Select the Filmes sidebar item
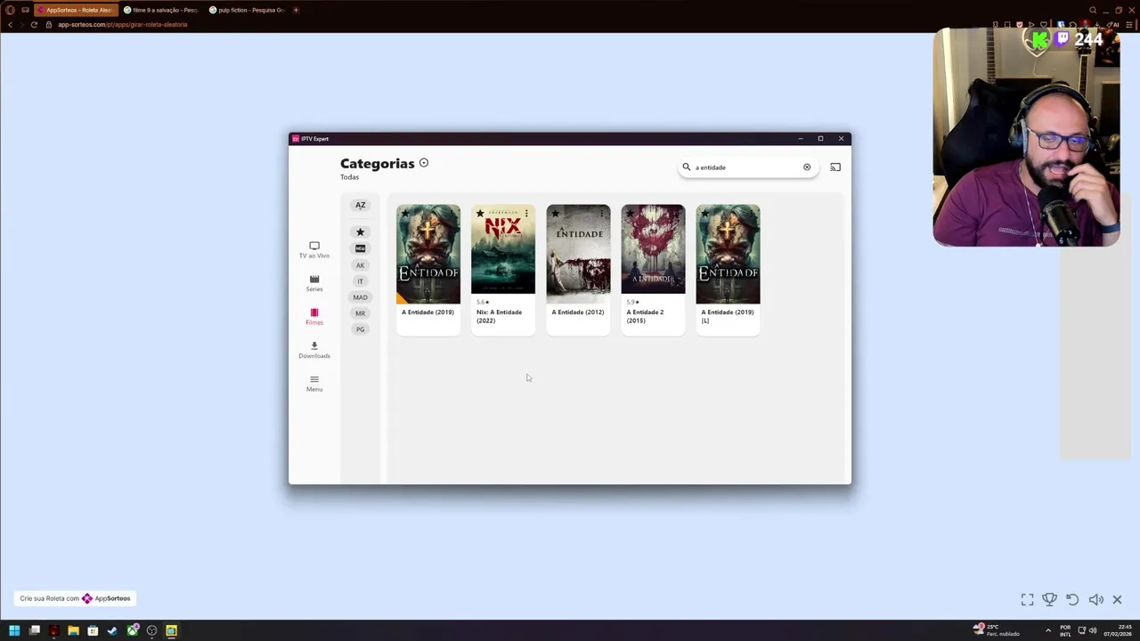This screenshot has width=1140, height=641. click(313, 316)
